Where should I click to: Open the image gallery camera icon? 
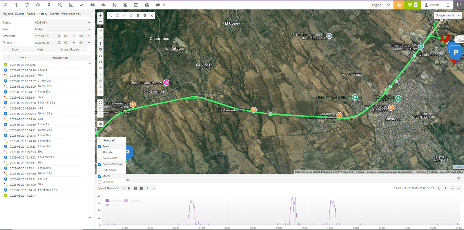click(147, 5)
